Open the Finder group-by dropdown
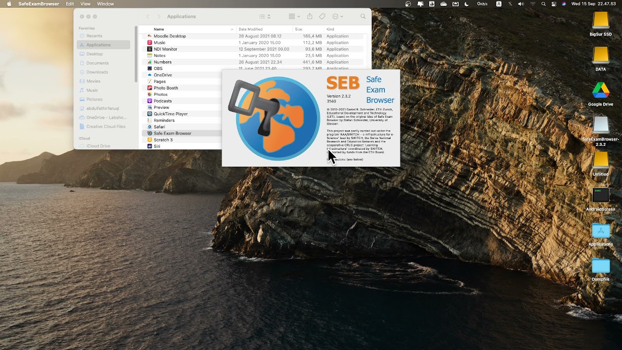The image size is (622, 350). point(294,17)
